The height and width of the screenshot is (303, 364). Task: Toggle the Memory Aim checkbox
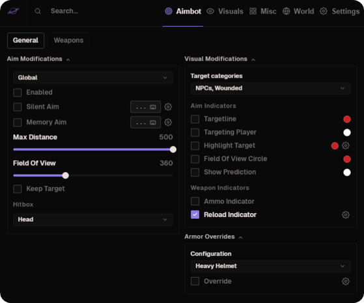pyautogui.click(x=18, y=123)
